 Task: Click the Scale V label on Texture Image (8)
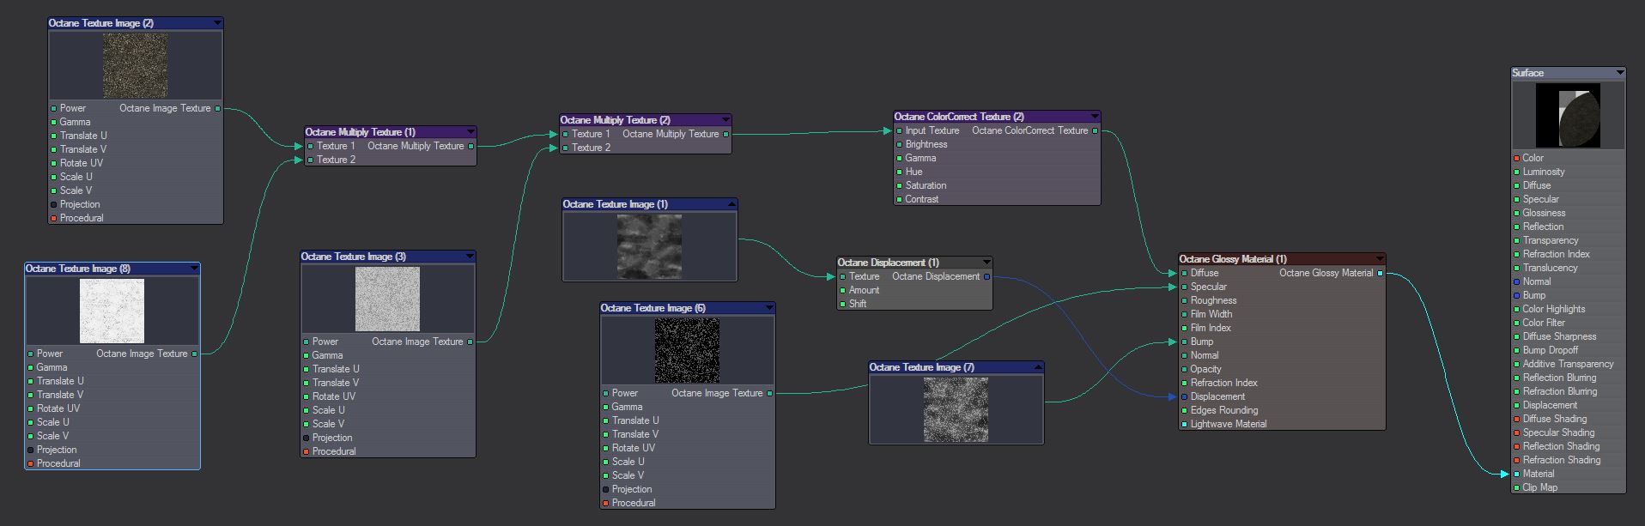click(x=52, y=436)
